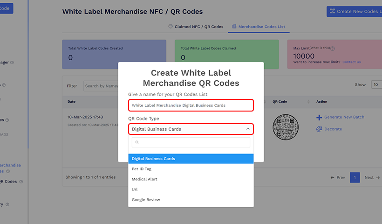Screen dimensions: 382x224
Task: Click the QR Codes List name field
Action: (x=191, y=105)
